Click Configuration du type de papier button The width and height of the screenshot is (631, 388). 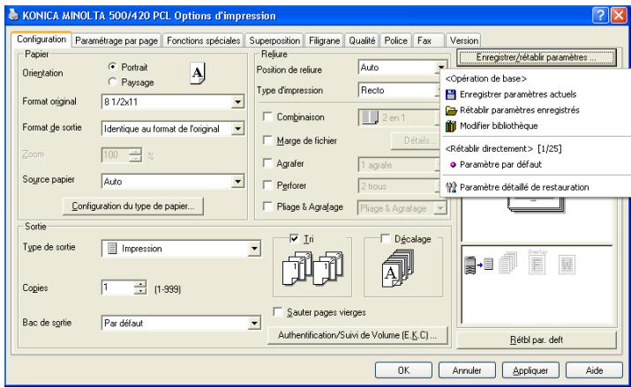click(x=133, y=206)
